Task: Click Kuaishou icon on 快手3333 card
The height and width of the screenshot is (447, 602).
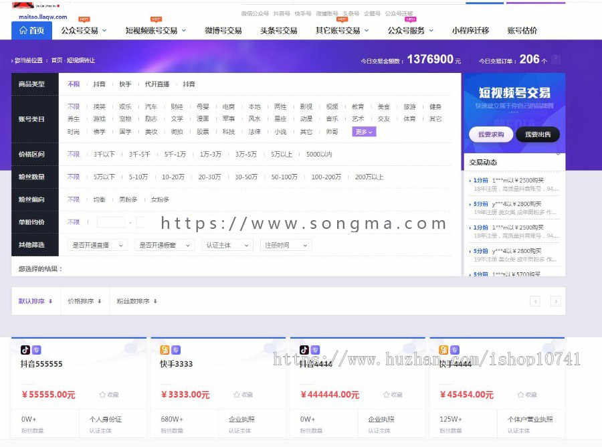Action: pyautogui.click(x=165, y=350)
